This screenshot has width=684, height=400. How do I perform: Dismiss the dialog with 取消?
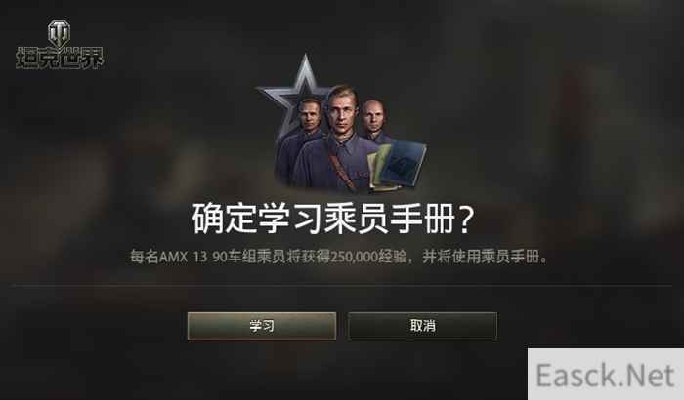tap(423, 326)
